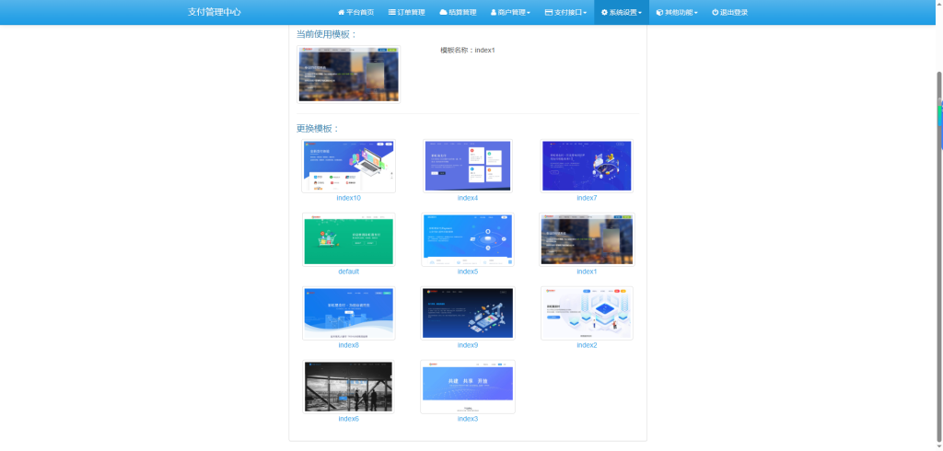Log out via 退出登录
This screenshot has height=451, width=943.
(x=730, y=12)
